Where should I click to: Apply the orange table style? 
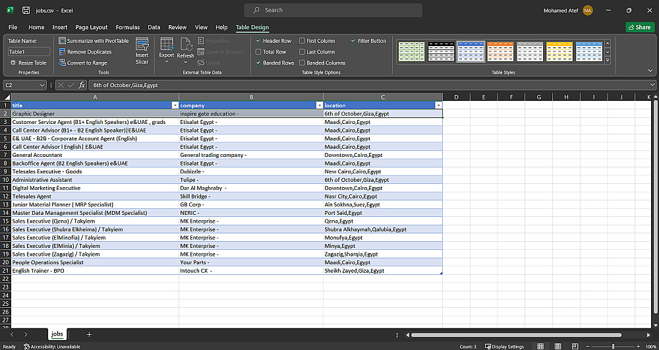[500, 51]
